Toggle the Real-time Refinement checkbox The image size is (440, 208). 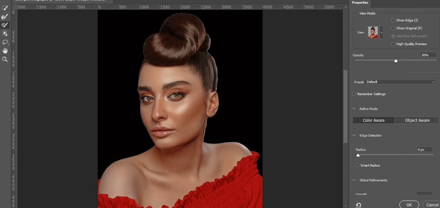coord(393,36)
